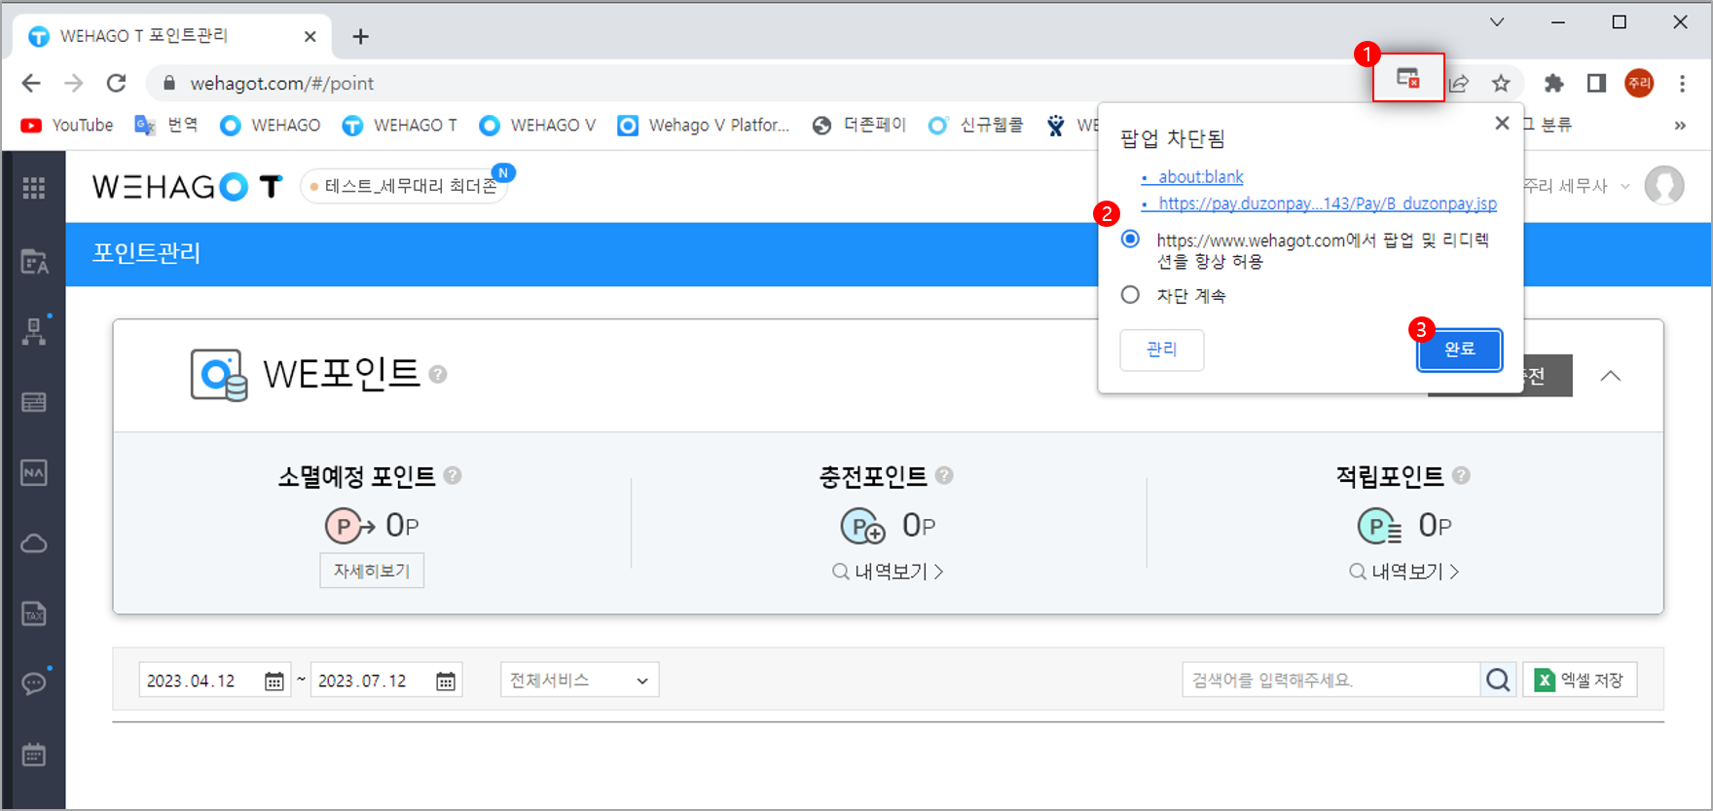The width and height of the screenshot is (1713, 811).
Task: Click the popup blocked icon in address bar
Action: pos(1407,79)
